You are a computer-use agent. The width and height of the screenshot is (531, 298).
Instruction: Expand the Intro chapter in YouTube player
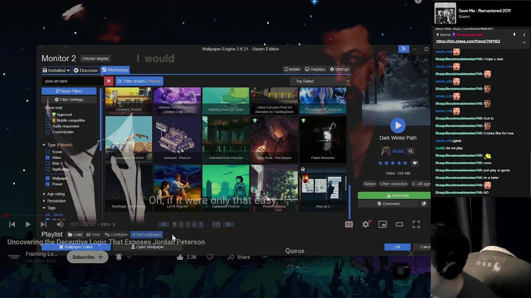[107, 224]
